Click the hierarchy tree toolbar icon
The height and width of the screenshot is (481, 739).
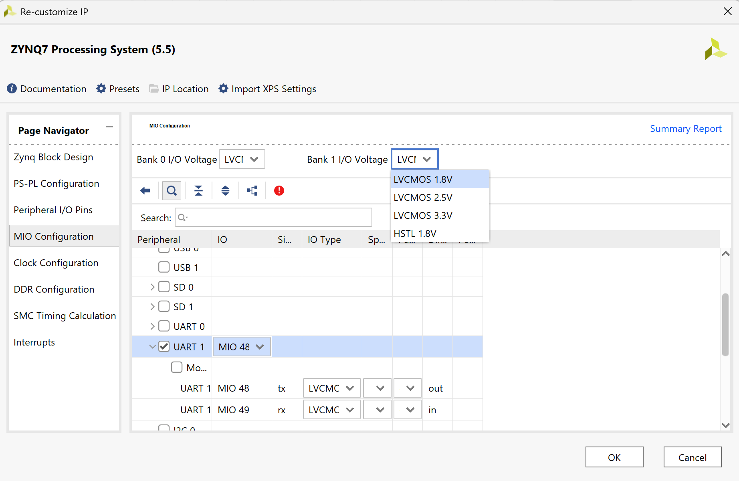coord(252,191)
